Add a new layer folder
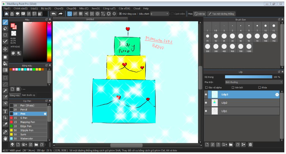The width and height of the screenshot is (286, 154). pyautogui.click(x=231, y=144)
